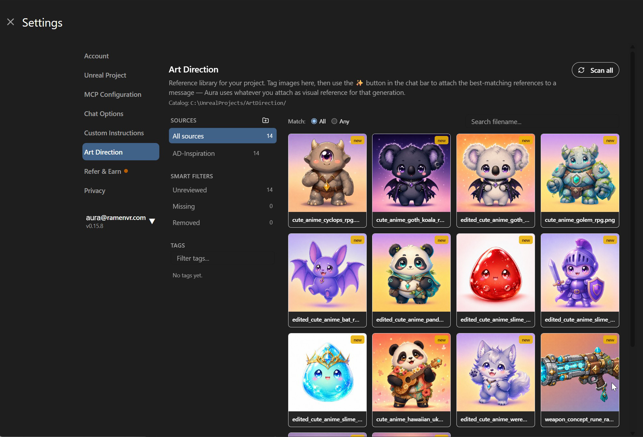
Task: Open the edited_cute_anime_were wolf thumbnail
Action: click(x=496, y=380)
